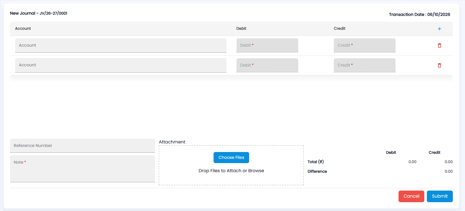Open the Choose Files button
This screenshot has width=465, height=211.
click(231, 158)
